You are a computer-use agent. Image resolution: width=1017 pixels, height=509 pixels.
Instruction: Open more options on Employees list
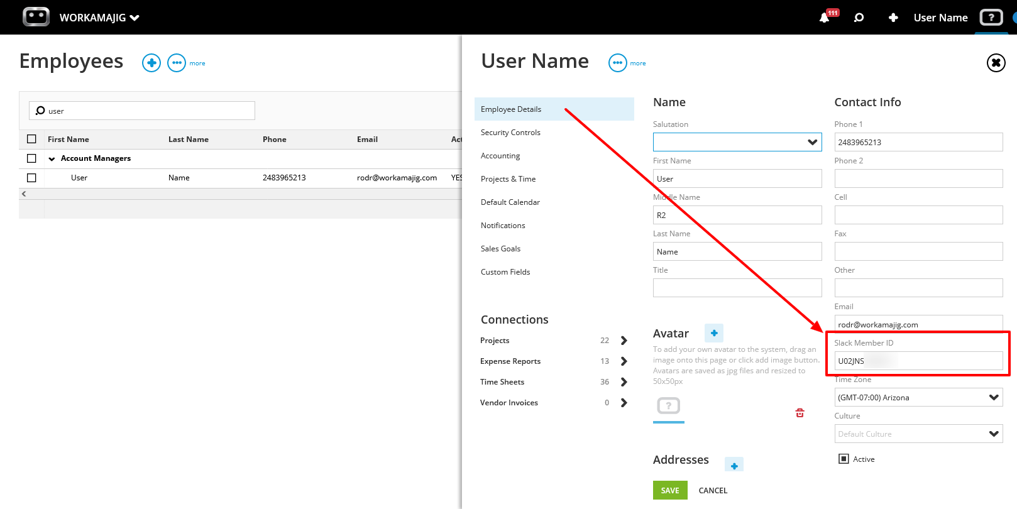point(177,63)
